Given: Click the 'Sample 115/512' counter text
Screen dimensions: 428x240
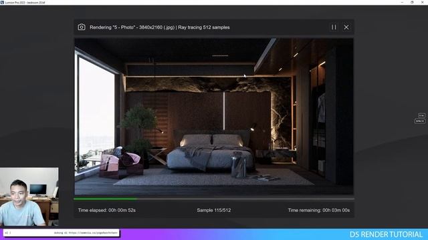Looking at the screenshot, I should (214, 211).
